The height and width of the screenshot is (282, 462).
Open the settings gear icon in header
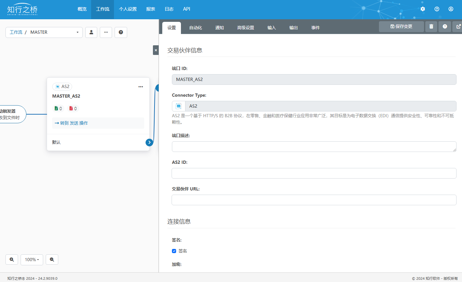tap(423, 9)
